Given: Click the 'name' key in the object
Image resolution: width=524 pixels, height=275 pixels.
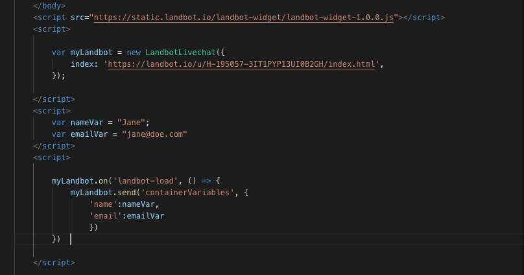Looking at the screenshot, I should point(103,204).
